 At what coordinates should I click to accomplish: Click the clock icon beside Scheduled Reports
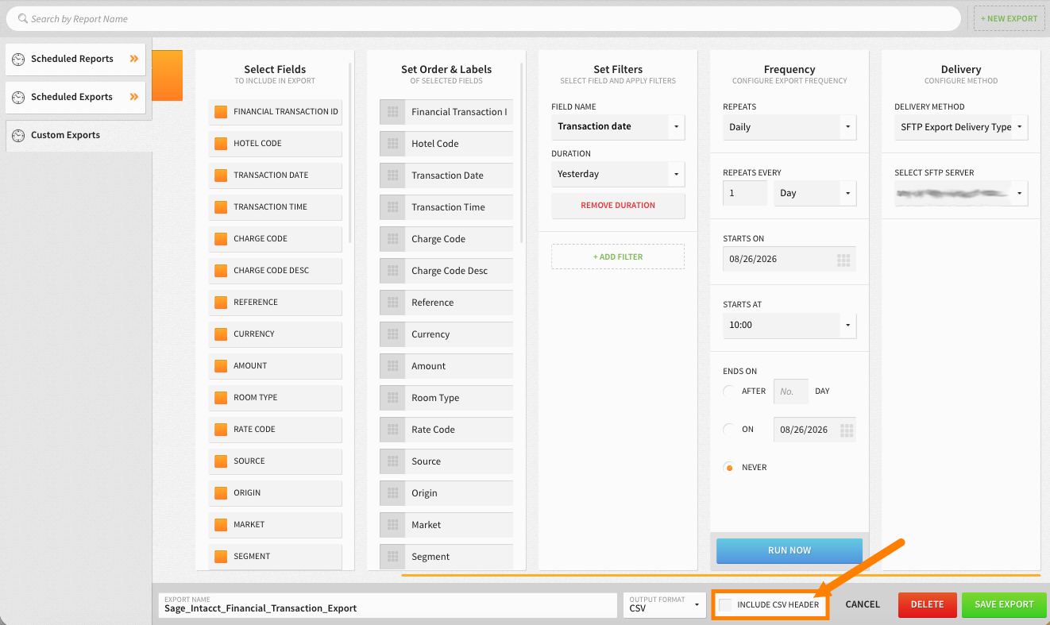pyautogui.click(x=18, y=59)
